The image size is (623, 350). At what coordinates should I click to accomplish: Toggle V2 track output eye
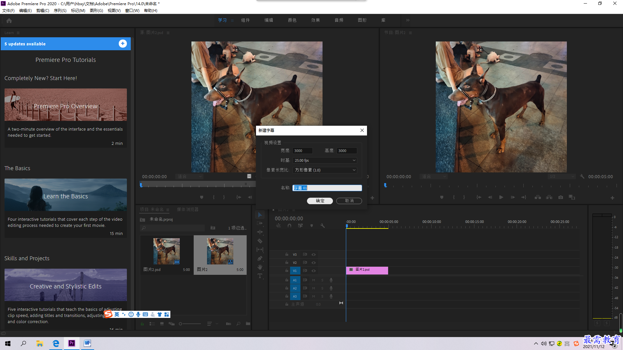coord(313,262)
